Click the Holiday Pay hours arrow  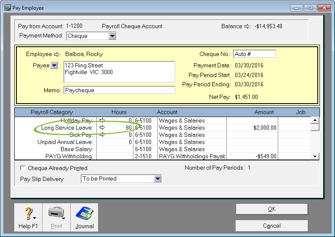point(102,120)
